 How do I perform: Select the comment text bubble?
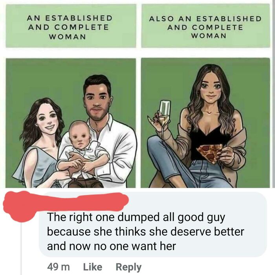pyautogui.click(x=152, y=225)
